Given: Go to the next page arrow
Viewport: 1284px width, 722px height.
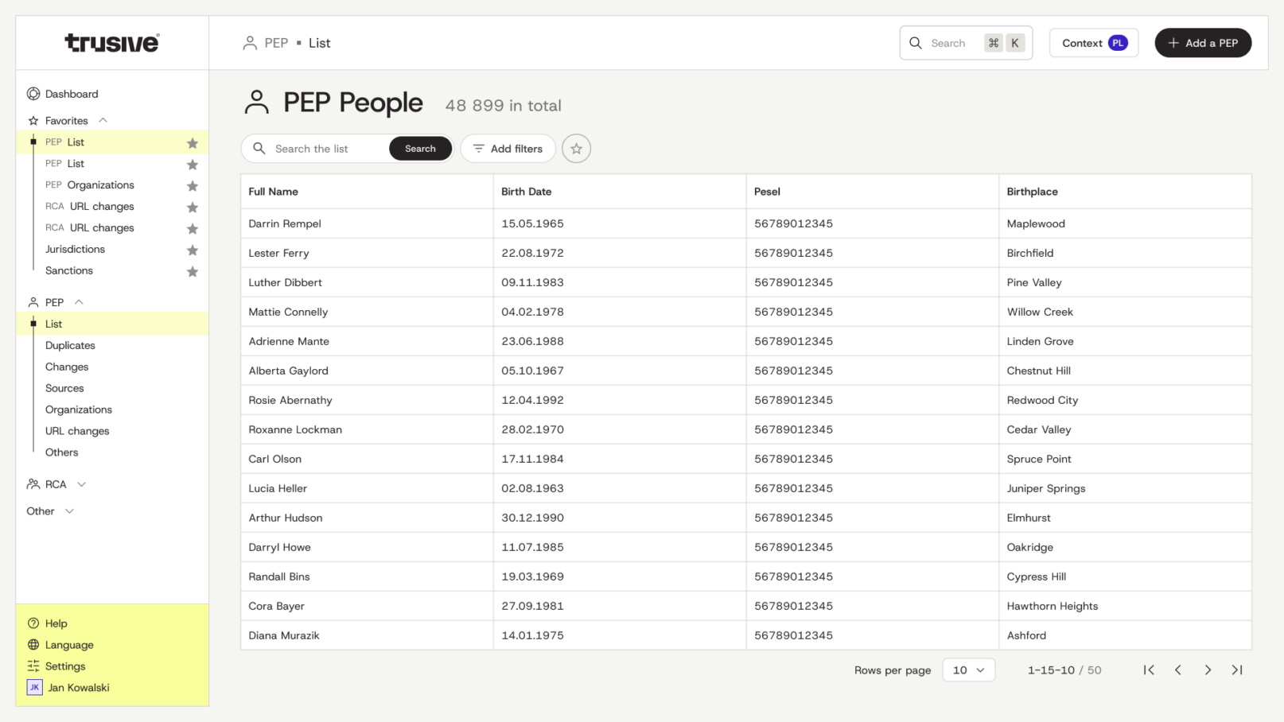Looking at the screenshot, I should [1208, 670].
